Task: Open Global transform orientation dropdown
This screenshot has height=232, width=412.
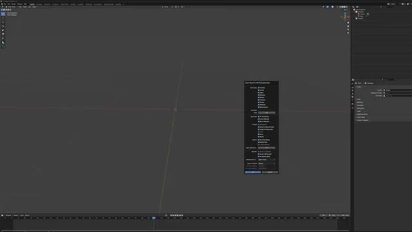Action: 166,7
